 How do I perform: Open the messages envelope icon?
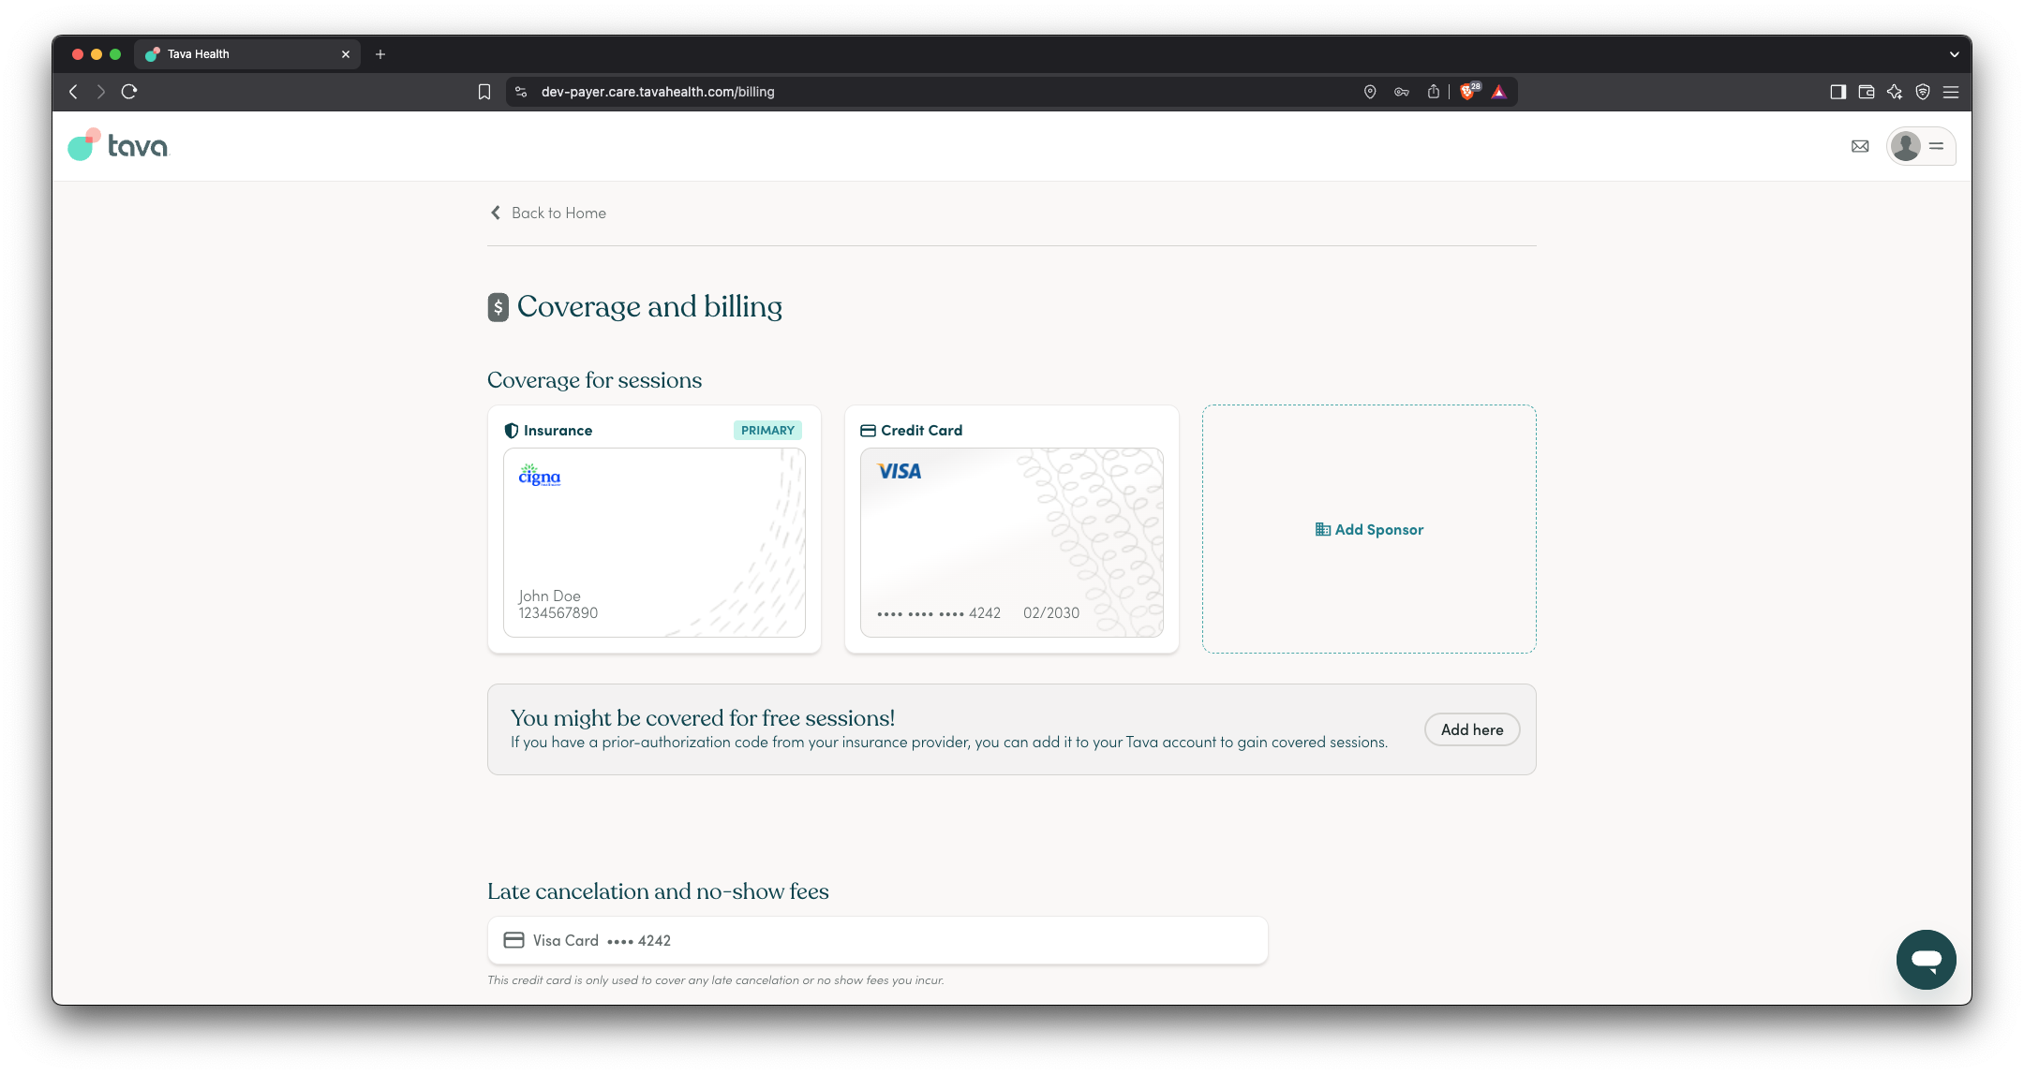pyautogui.click(x=1860, y=146)
